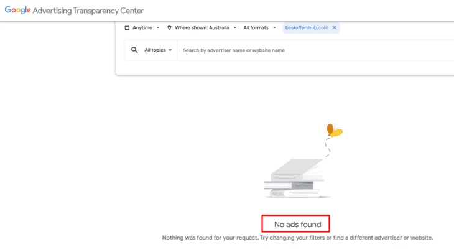Click the magnifying glass search icon
Viewport: 454px width, 252px height.
click(134, 50)
